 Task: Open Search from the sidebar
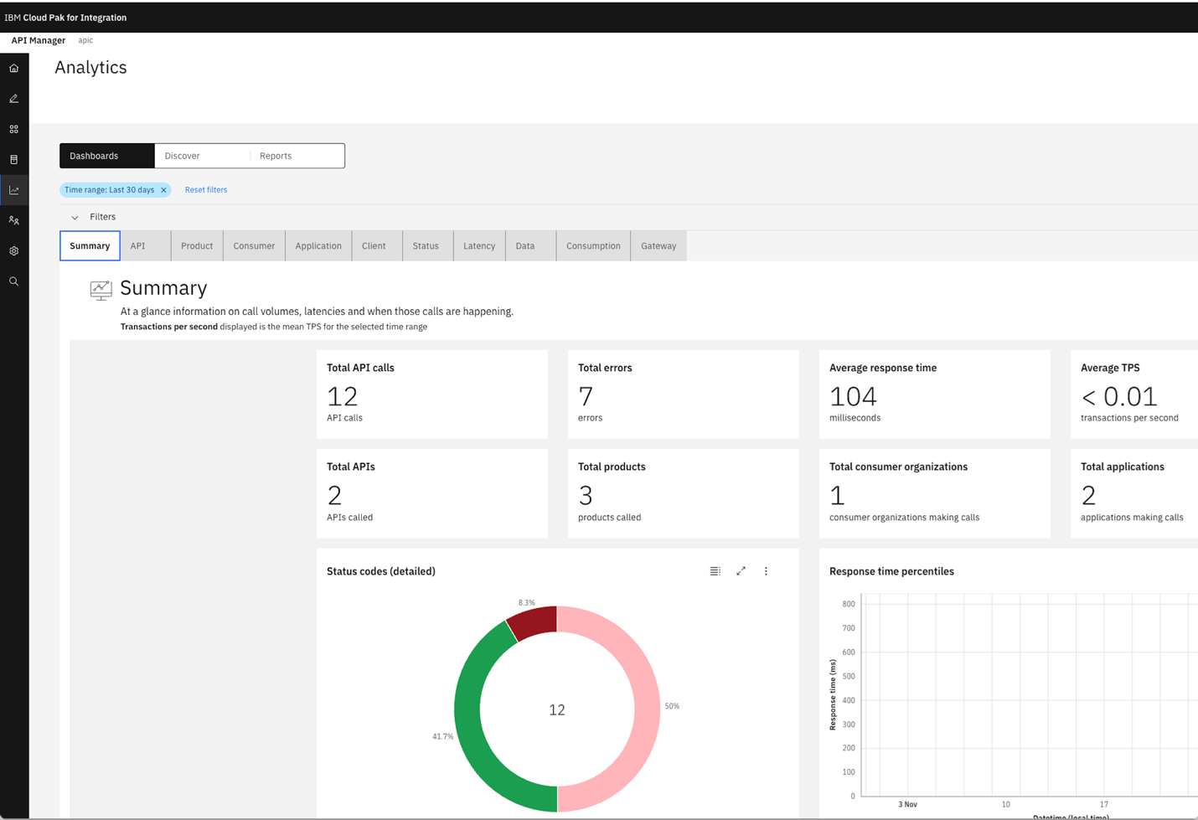click(x=14, y=281)
